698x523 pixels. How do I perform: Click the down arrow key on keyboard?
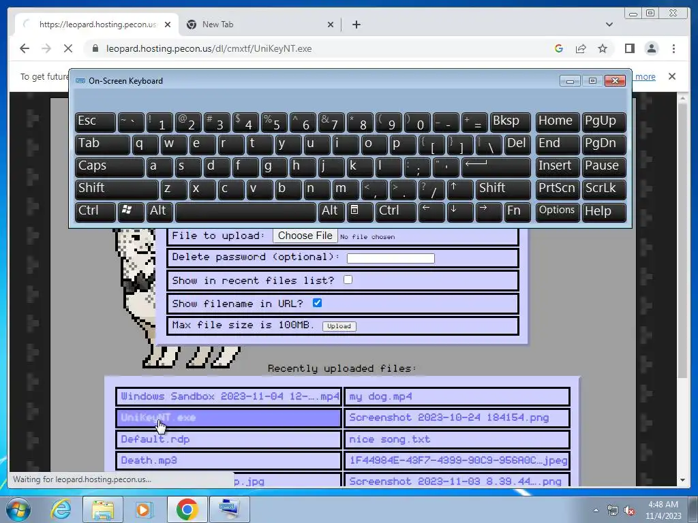tap(460, 212)
